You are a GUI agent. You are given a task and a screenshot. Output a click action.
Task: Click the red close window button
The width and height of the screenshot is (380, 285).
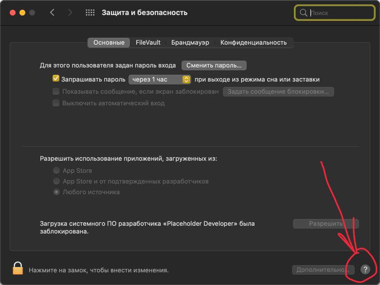13,13
